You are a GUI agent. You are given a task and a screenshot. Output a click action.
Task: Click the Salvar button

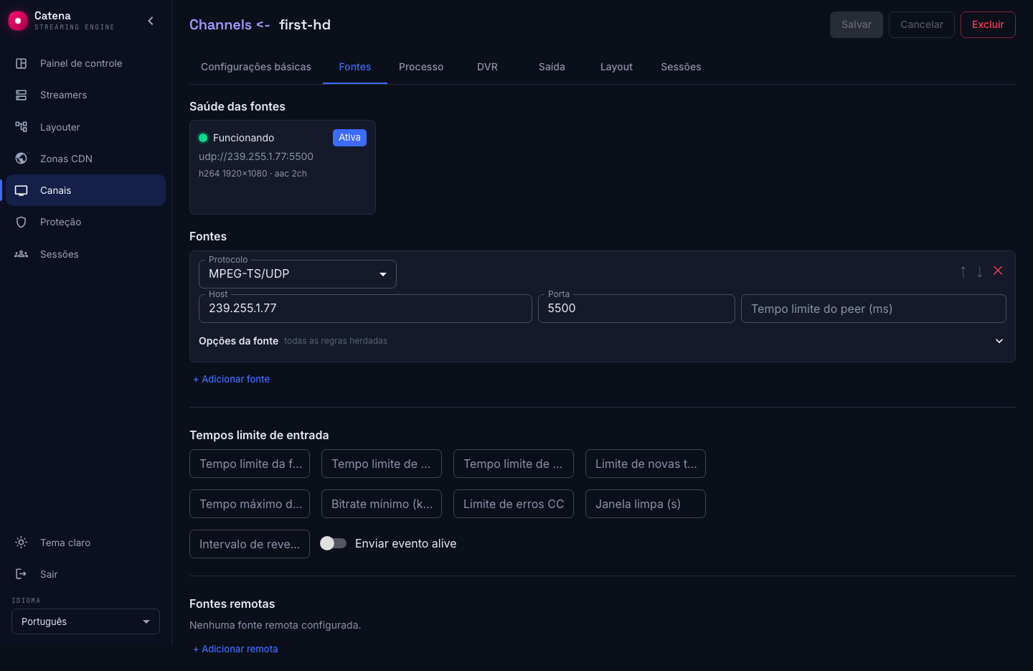pos(857,24)
